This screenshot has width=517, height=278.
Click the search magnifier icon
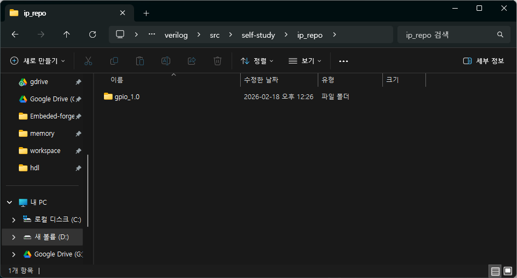pos(500,34)
